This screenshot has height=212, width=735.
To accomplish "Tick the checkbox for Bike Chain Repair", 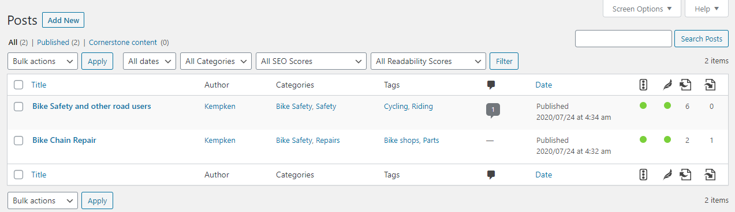I will point(18,141).
